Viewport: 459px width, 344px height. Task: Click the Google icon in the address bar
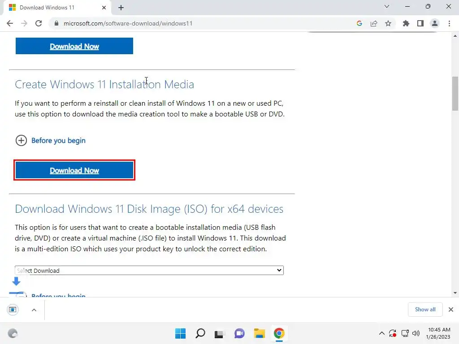pos(359,23)
